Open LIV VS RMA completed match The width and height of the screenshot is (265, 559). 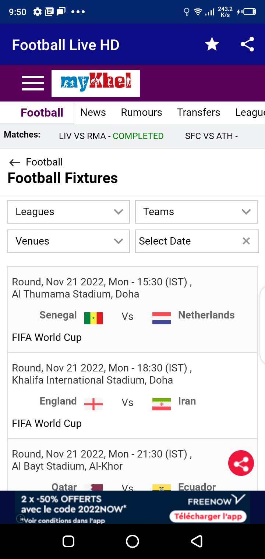(x=111, y=136)
